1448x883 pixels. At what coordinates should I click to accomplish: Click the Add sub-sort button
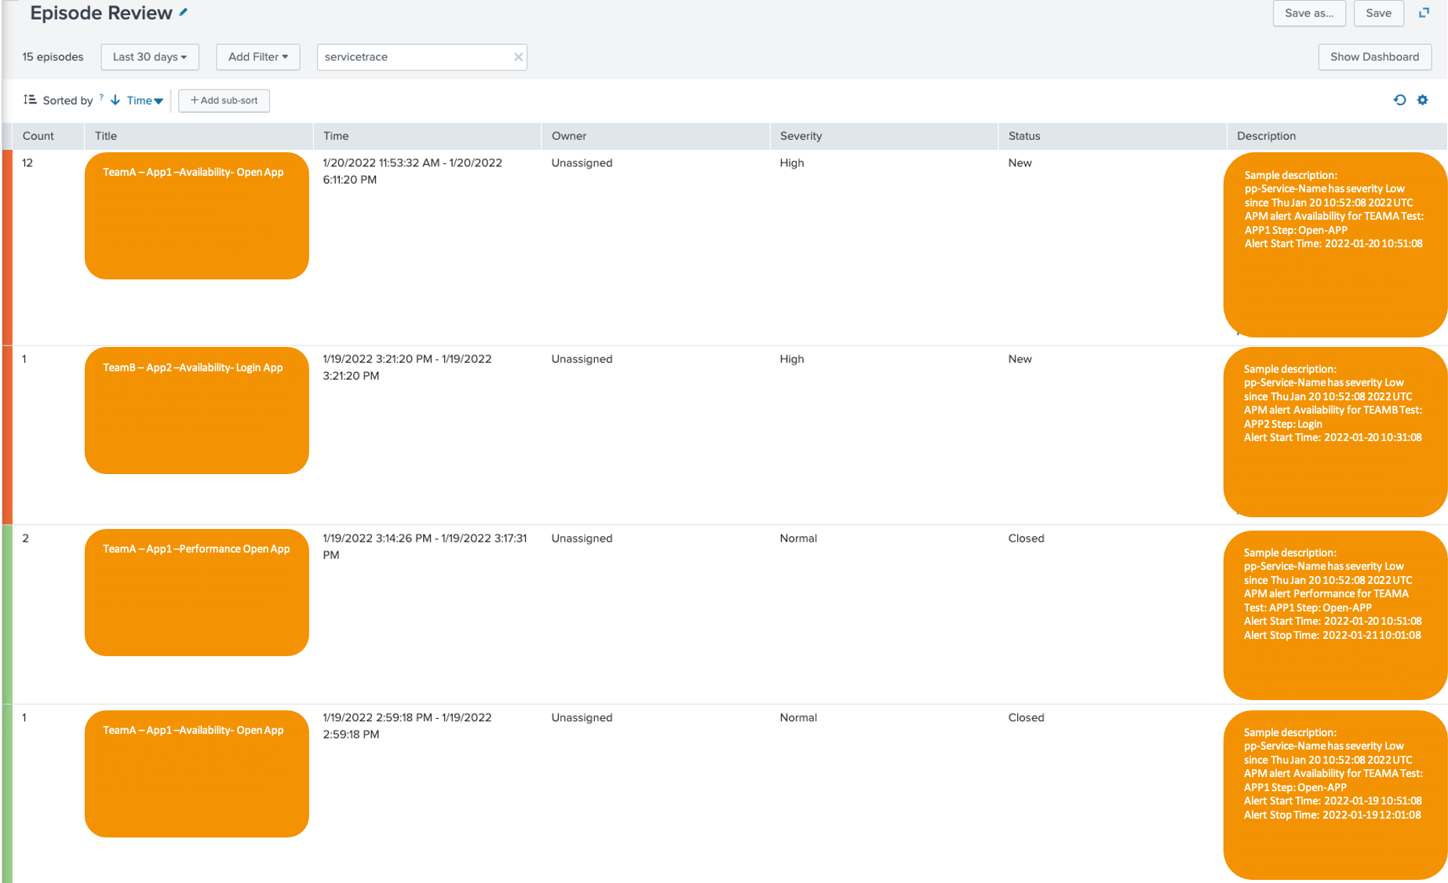tap(224, 100)
